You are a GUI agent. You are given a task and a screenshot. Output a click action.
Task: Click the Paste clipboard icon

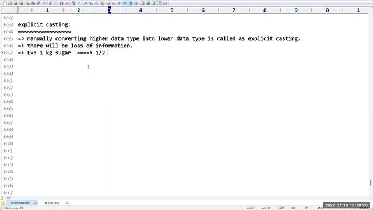click(x=61, y=3)
